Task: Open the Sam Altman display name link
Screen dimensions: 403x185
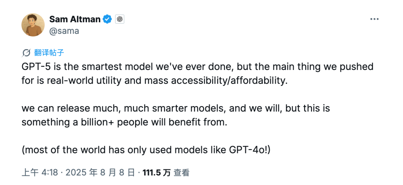Action: [75, 19]
